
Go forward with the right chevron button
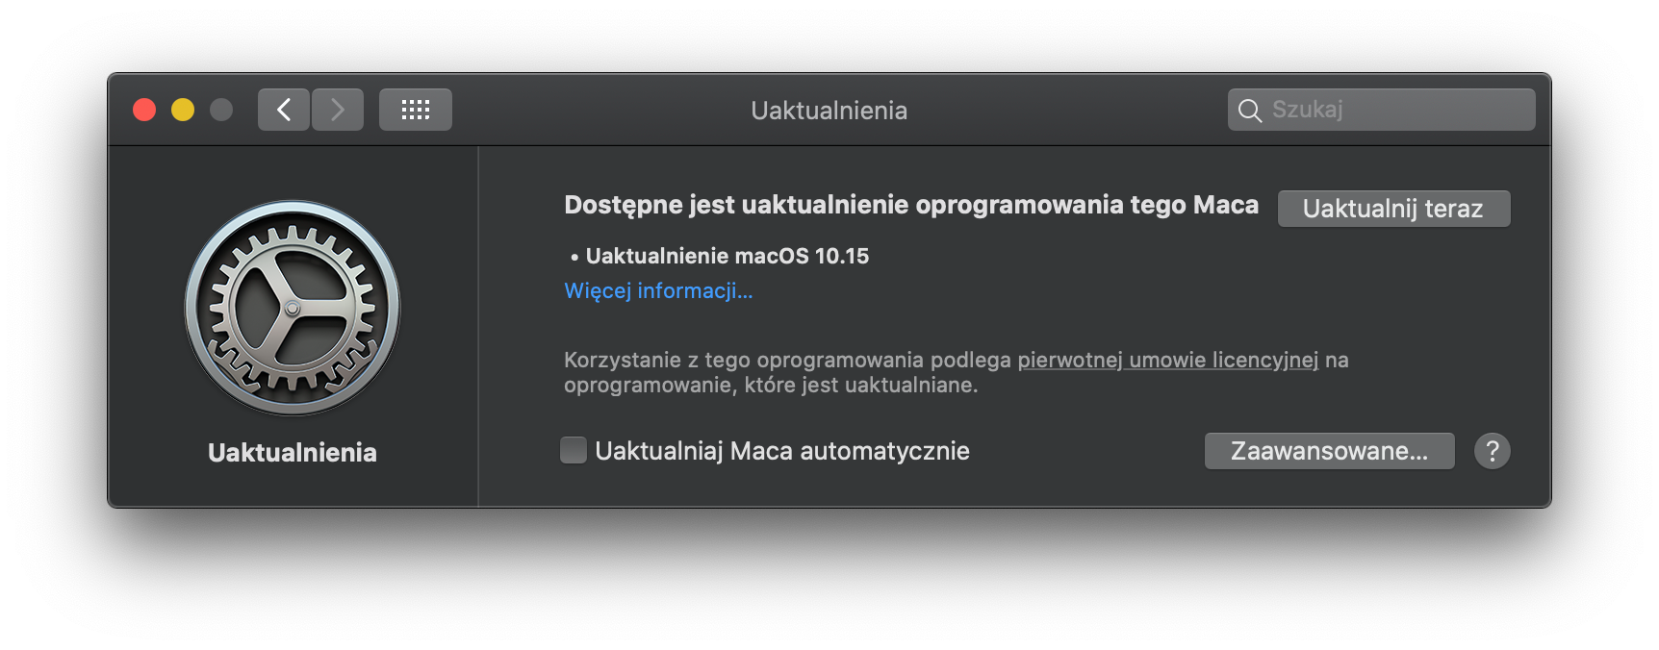pos(338,110)
